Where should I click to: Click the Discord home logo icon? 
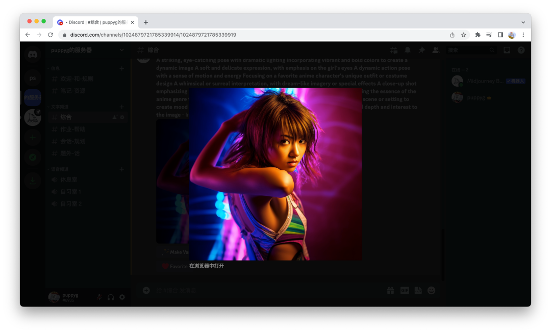pos(33,54)
